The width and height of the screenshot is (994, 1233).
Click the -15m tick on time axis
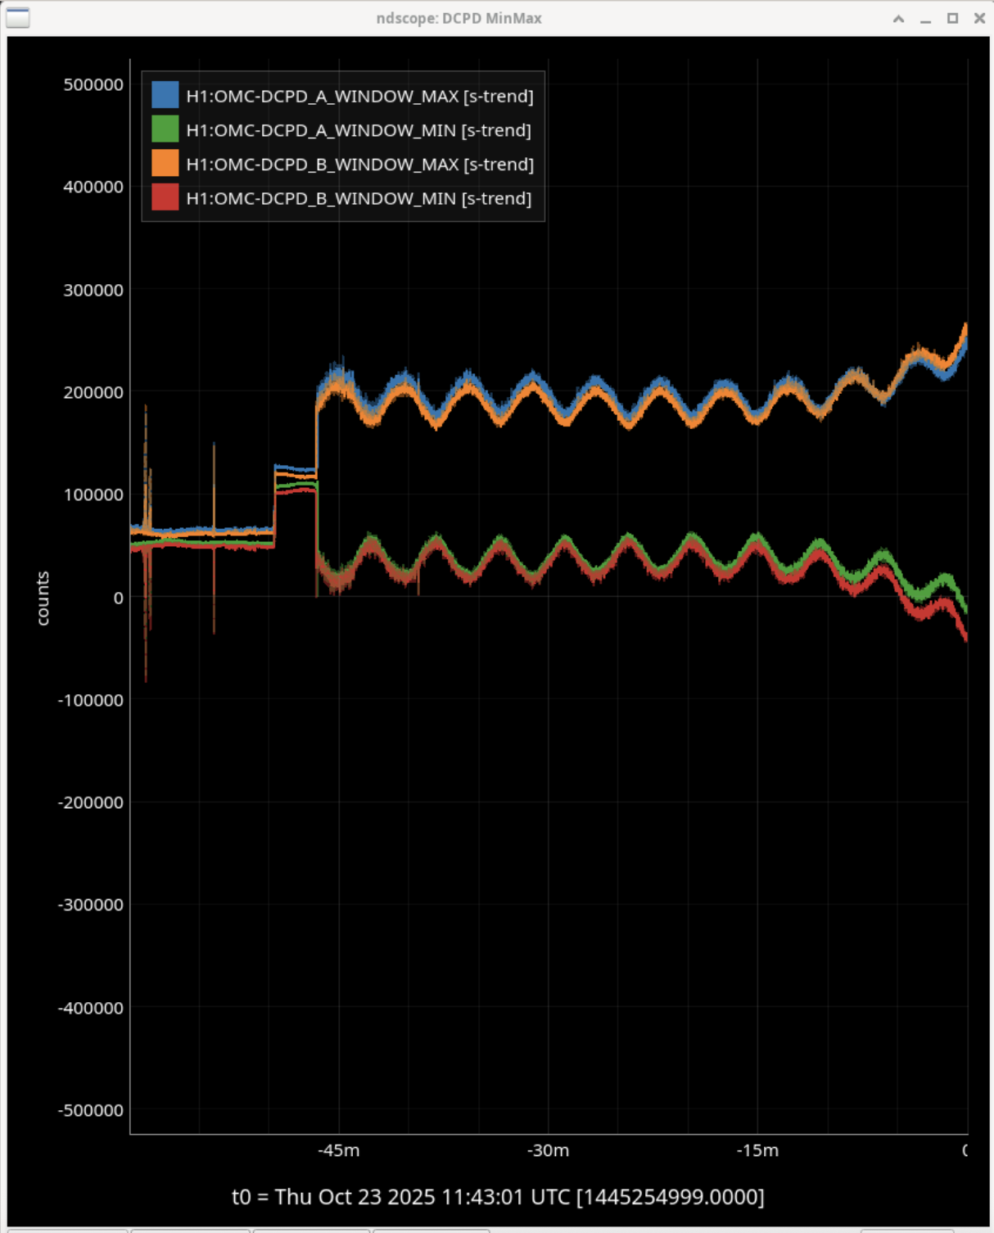point(757,1150)
